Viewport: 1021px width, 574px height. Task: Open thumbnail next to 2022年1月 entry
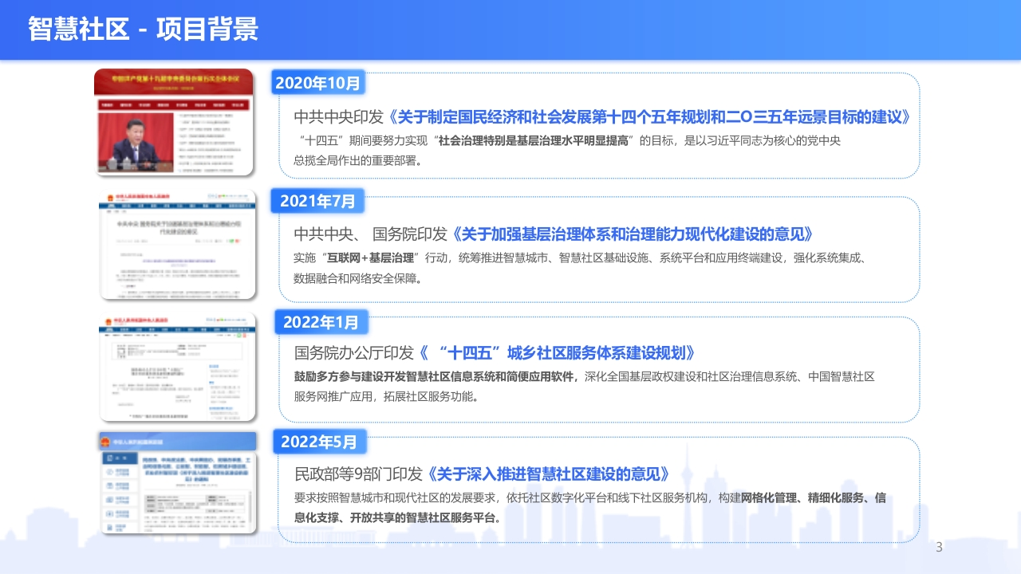(177, 367)
